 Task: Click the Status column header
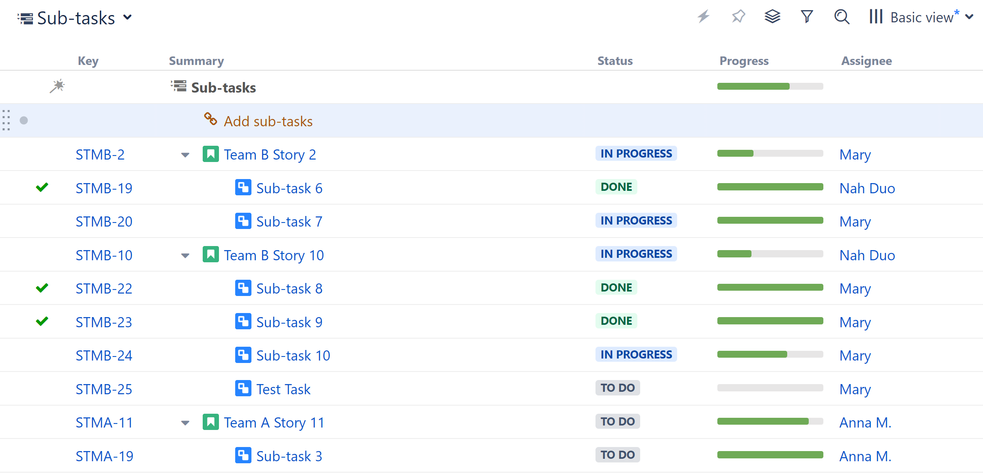coord(615,61)
